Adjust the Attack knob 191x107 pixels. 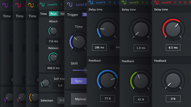(53, 31)
